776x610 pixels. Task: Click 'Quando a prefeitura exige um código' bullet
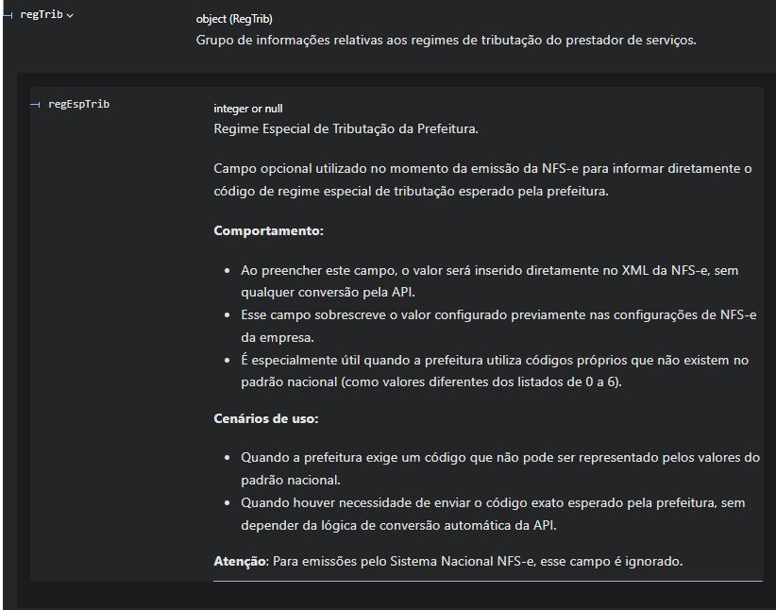tap(500, 467)
